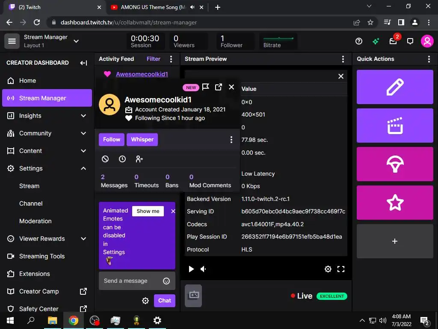Open Moderation settings in the sidebar
Viewport: 438px width, 329px height.
(x=36, y=221)
